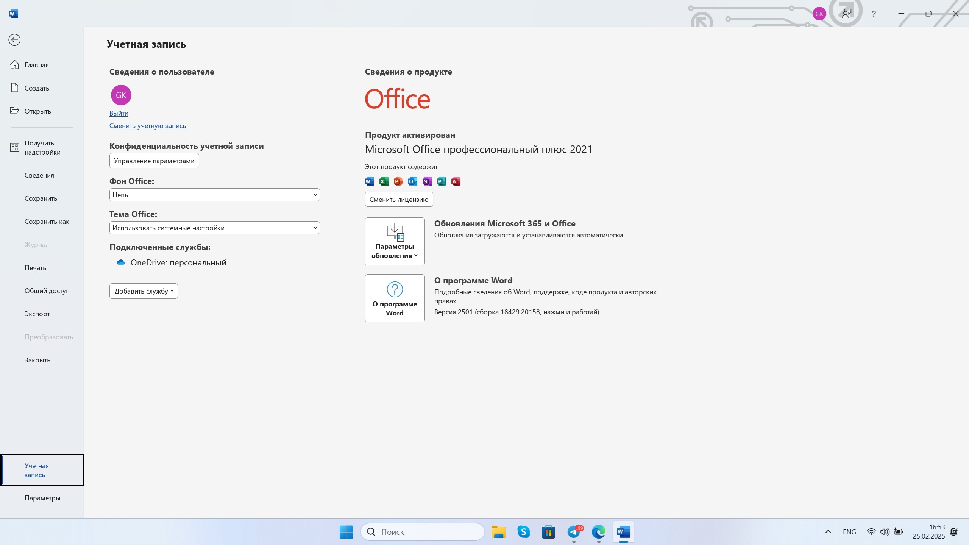Expand the Add service dropdown button

pos(144,291)
